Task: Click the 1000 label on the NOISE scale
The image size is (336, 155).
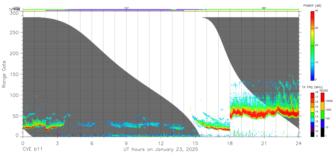Action: (x=328, y=110)
